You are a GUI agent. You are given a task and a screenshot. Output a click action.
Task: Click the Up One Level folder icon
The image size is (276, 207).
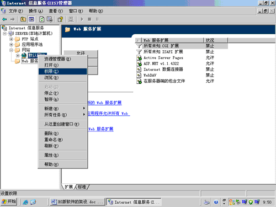[x=23, y=19]
